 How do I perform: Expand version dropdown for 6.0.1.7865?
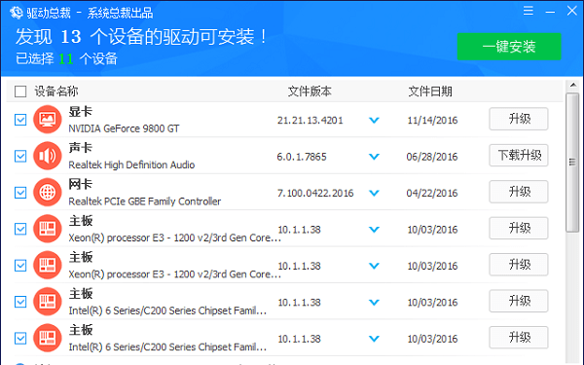point(374,157)
